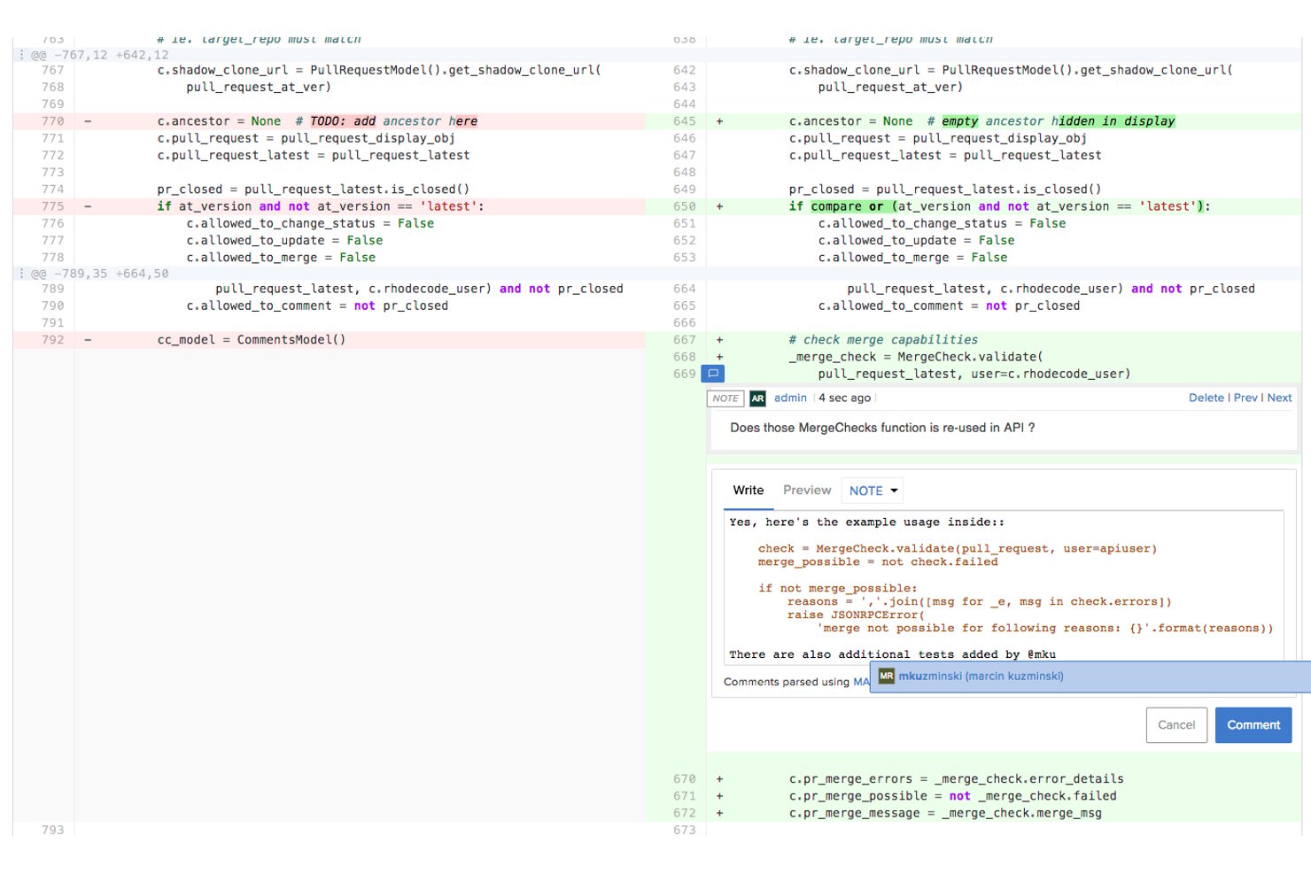Click the 'Comments parsed using' help text
Screen dimensions: 1311x874
click(x=787, y=682)
